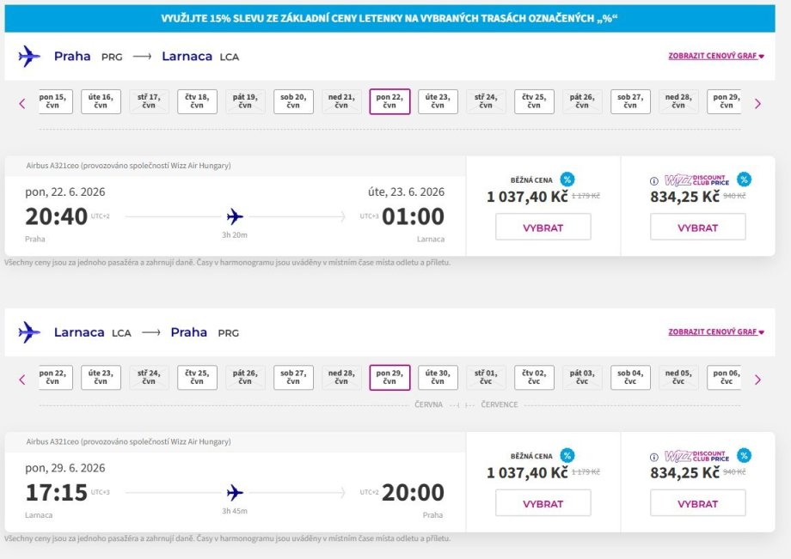This screenshot has height=559, width=791.
Task: Select outbound date tab út 23. čvn
Action: (438, 101)
